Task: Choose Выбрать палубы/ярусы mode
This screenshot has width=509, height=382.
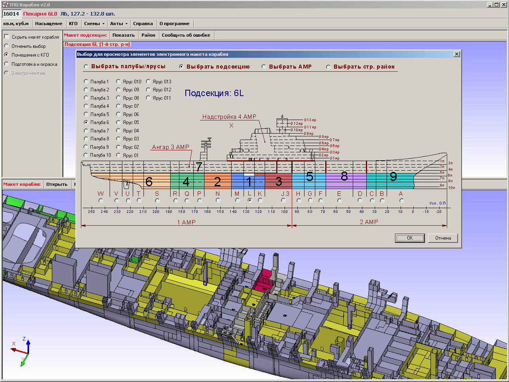Action: click(x=86, y=67)
